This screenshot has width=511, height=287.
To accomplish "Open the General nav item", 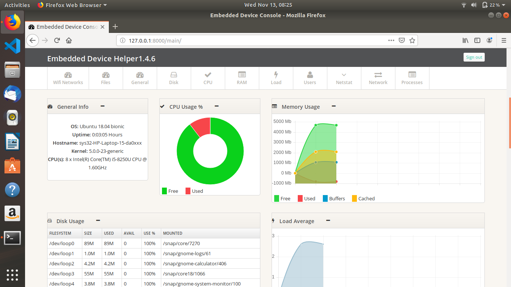I will tap(140, 78).
